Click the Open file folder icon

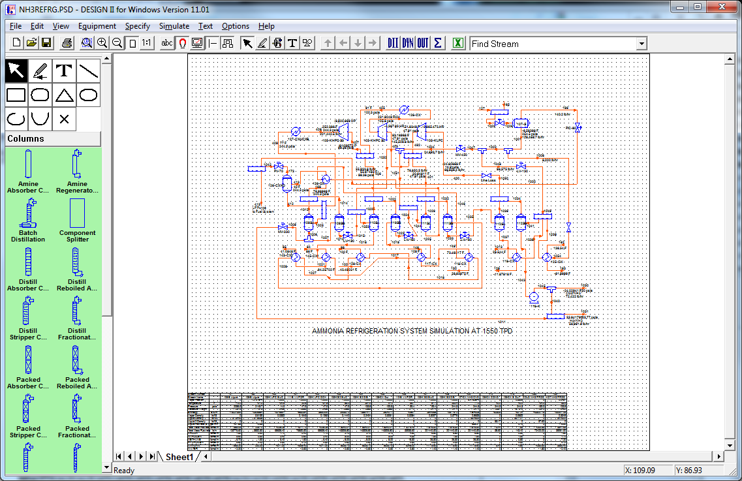[32, 43]
